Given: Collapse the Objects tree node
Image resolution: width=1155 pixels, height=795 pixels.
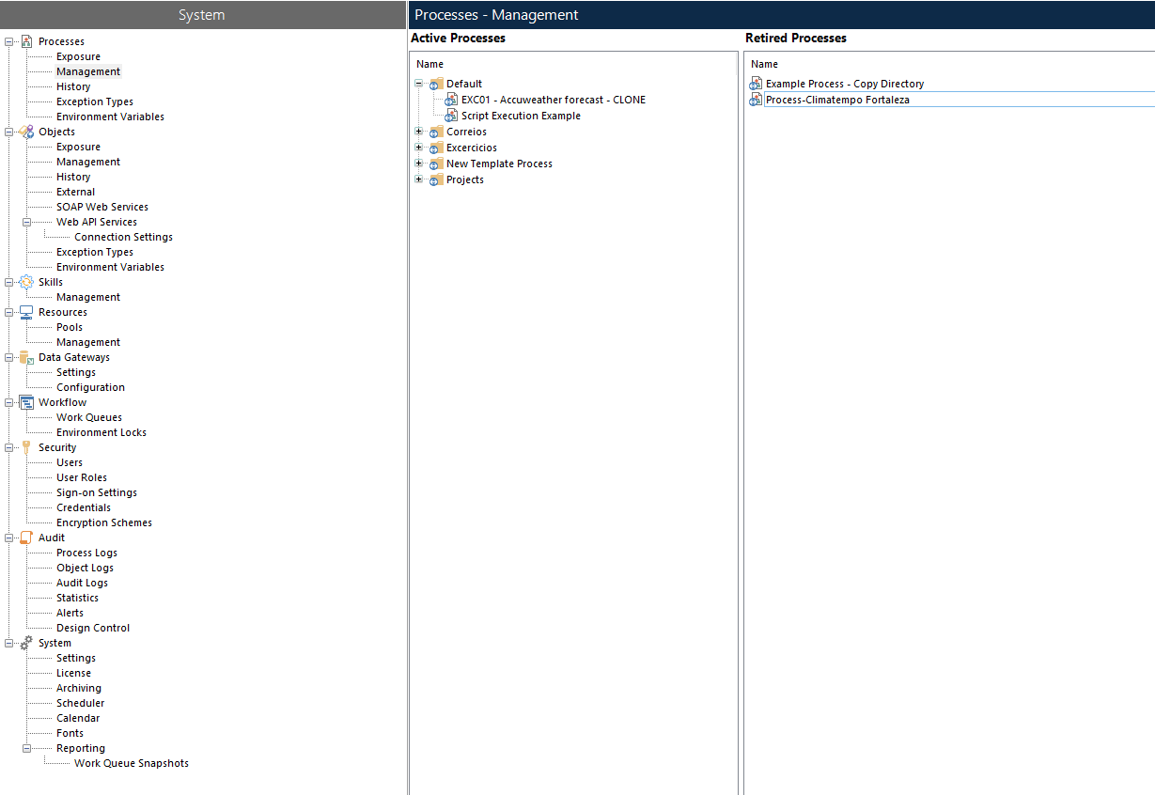Looking at the screenshot, I should 8,132.
